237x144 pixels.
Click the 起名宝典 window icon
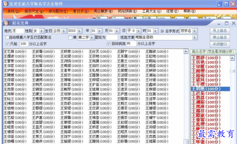(x=6, y=23)
